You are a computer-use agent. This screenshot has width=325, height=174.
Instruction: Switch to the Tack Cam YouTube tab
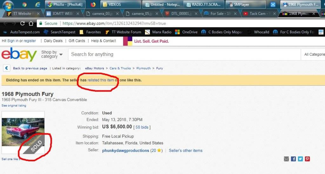click(257, 14)
